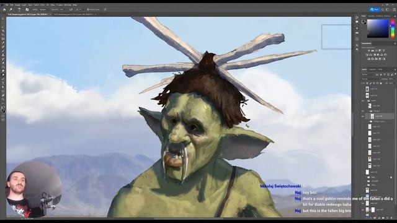
Task: Select the Horizontal Type tool
Action: tap(3, 83)
